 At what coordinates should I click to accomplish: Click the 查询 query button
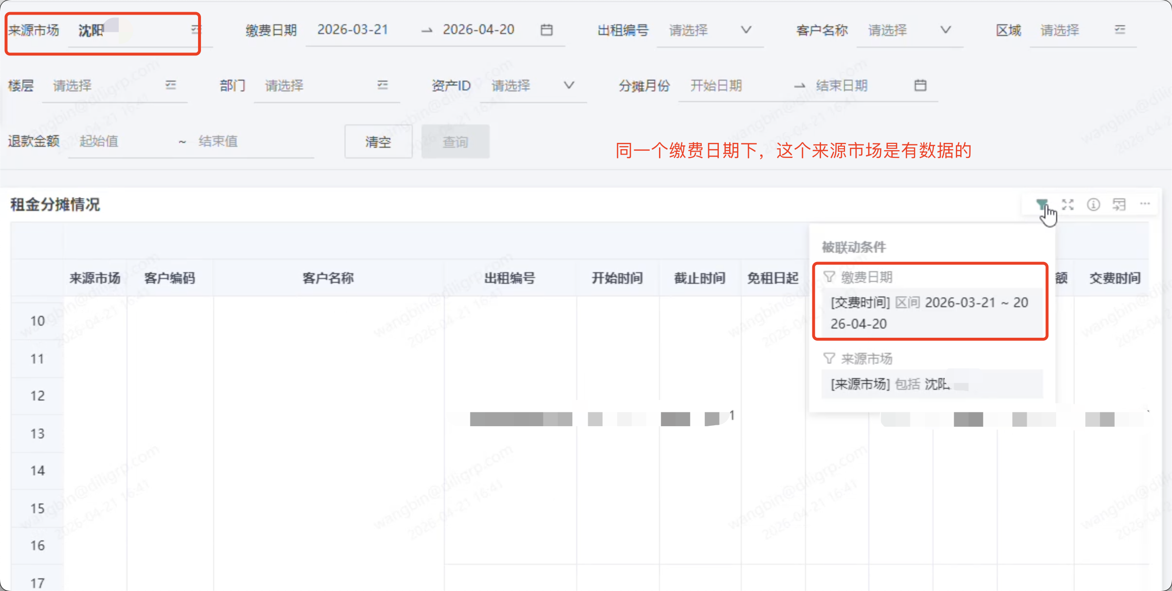455,141
